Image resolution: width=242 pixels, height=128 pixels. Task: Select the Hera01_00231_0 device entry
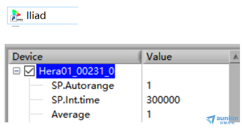coord(76,71)
